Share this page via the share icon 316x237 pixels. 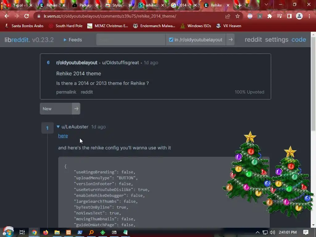228,16
